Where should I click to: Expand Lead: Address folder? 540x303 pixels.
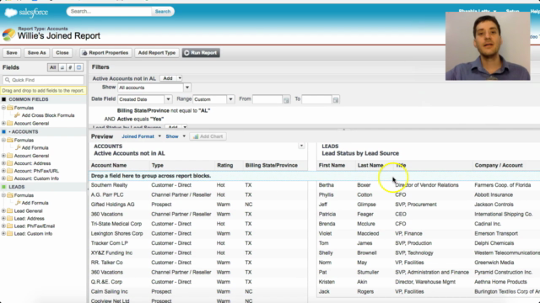[x=3, y=218]
